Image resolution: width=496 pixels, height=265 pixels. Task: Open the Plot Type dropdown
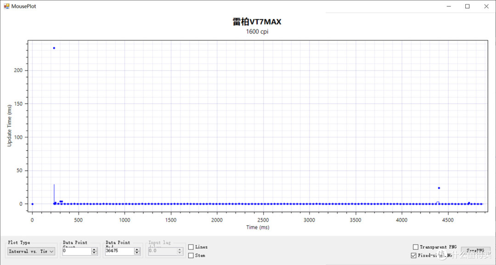31,251
